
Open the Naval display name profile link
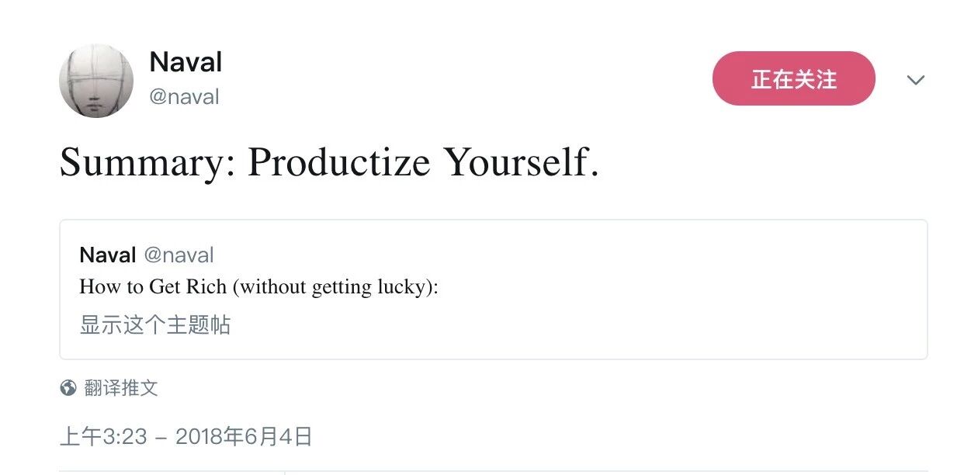click(x=186, y=62)
